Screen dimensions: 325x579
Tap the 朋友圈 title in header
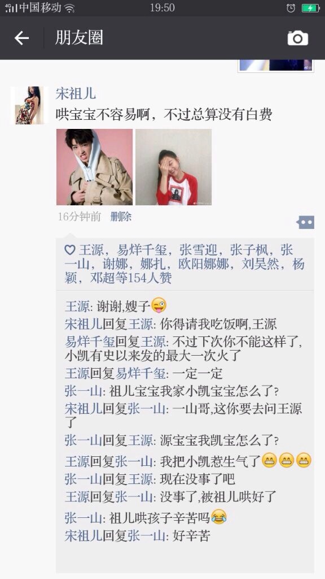tap(79, 38)
